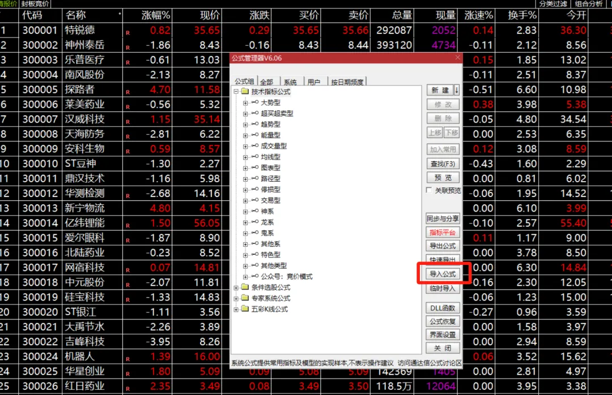Open the 分类过滤 tab at the top
The image size is (612, 395).
point(553,4)
